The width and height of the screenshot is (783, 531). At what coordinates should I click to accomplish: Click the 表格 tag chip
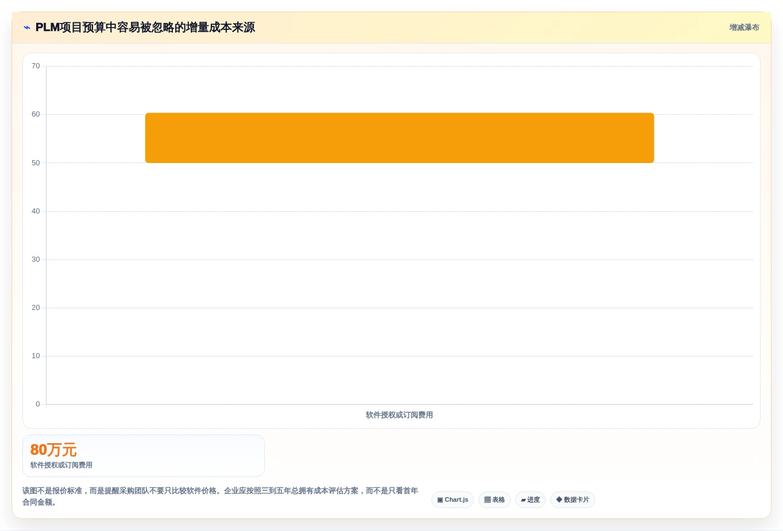tap(495, 499)
